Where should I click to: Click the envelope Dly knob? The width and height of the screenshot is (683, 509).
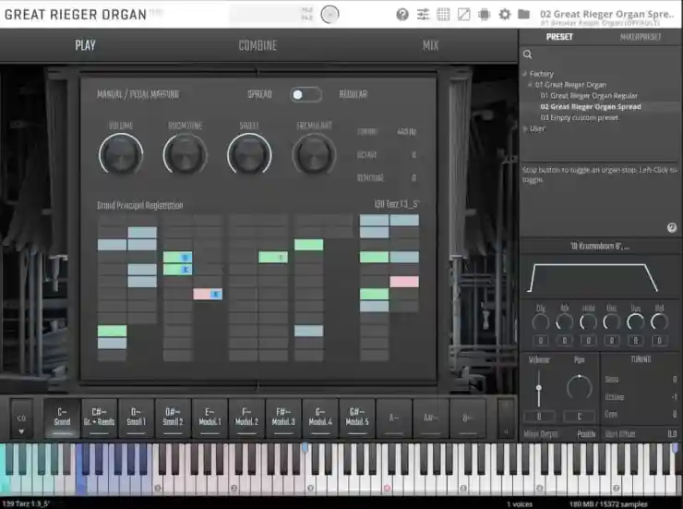[x=541, y=322]
